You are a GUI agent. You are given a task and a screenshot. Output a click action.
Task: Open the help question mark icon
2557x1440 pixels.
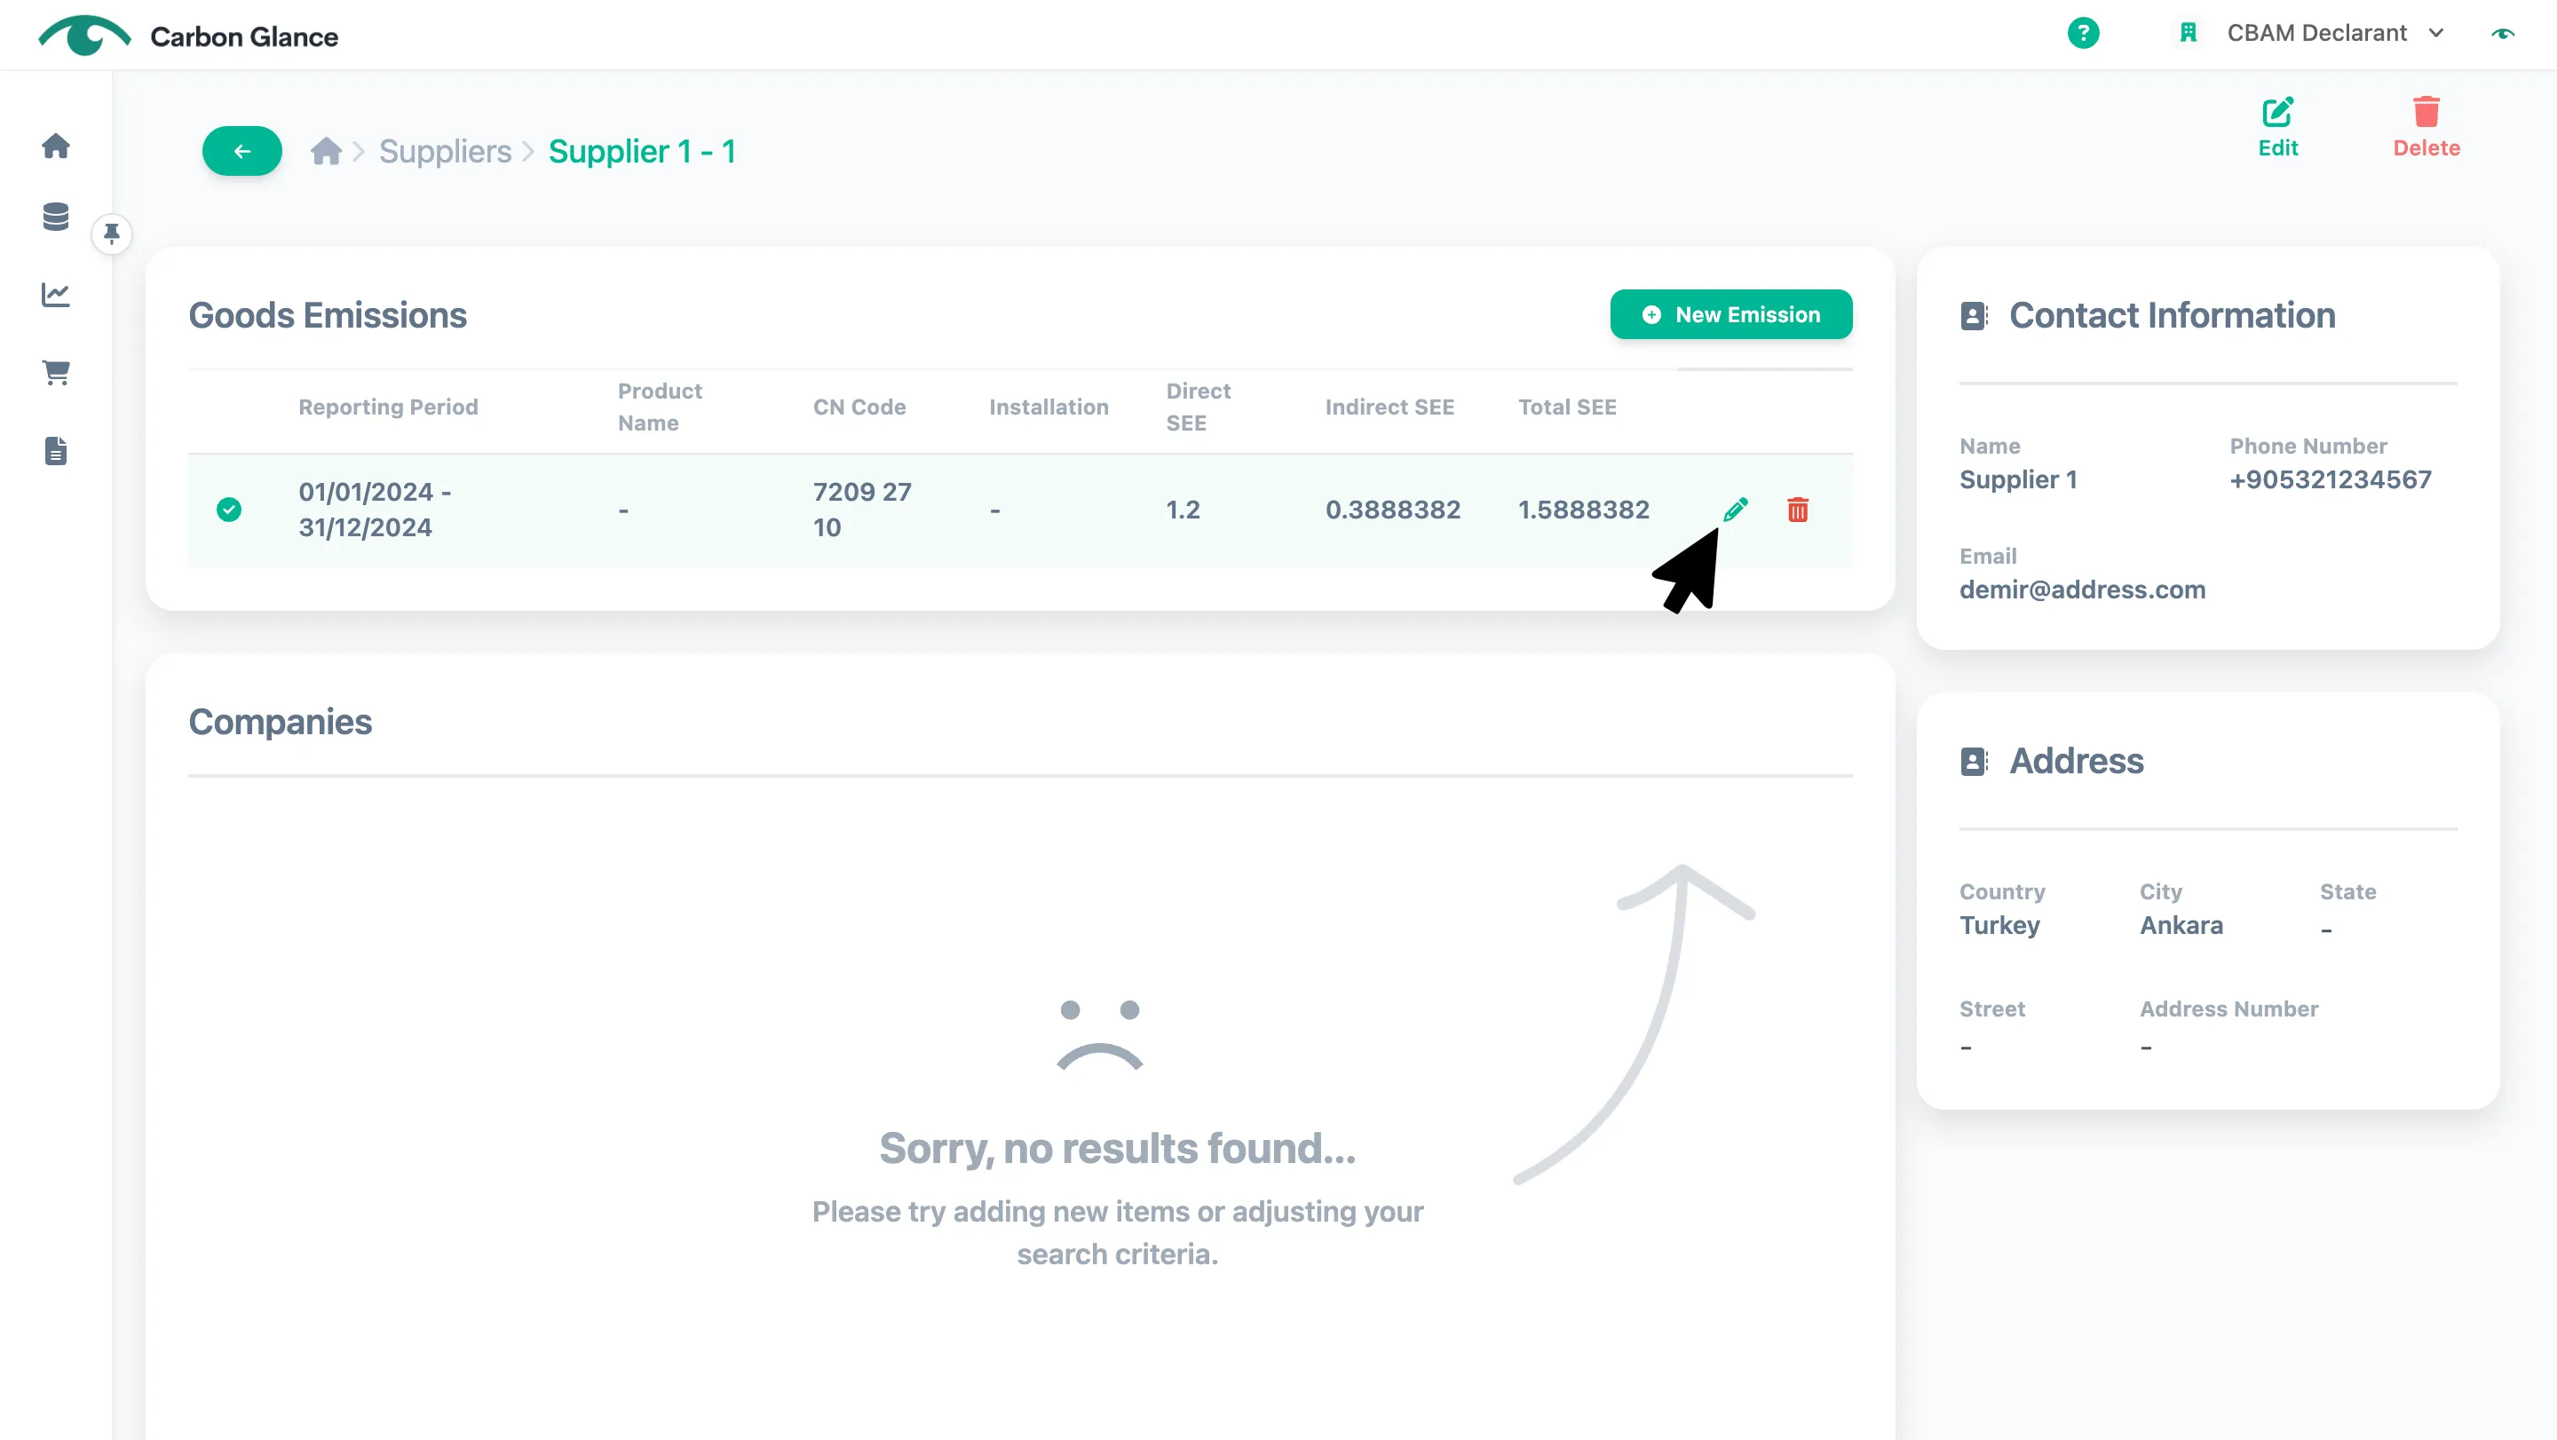(x=2083, y=33)
